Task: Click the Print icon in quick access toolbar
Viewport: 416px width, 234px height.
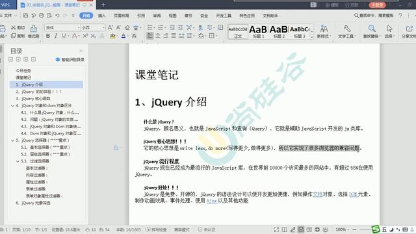Action: [x=42, y=16]
